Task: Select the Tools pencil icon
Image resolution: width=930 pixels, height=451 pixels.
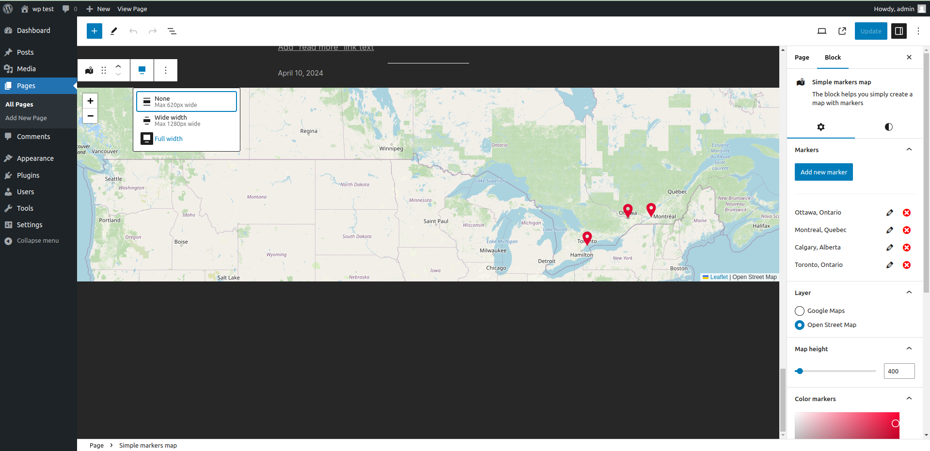Action: point(114,31)
